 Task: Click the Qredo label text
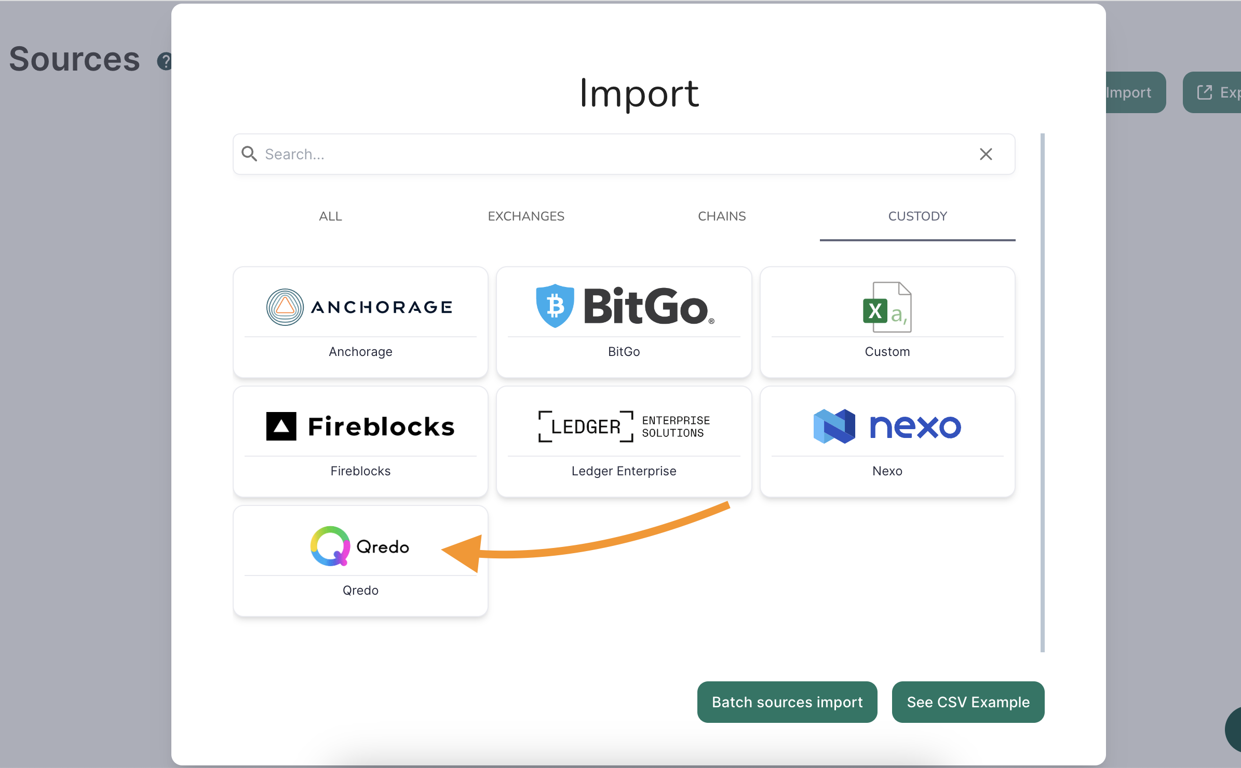point(360,591)
